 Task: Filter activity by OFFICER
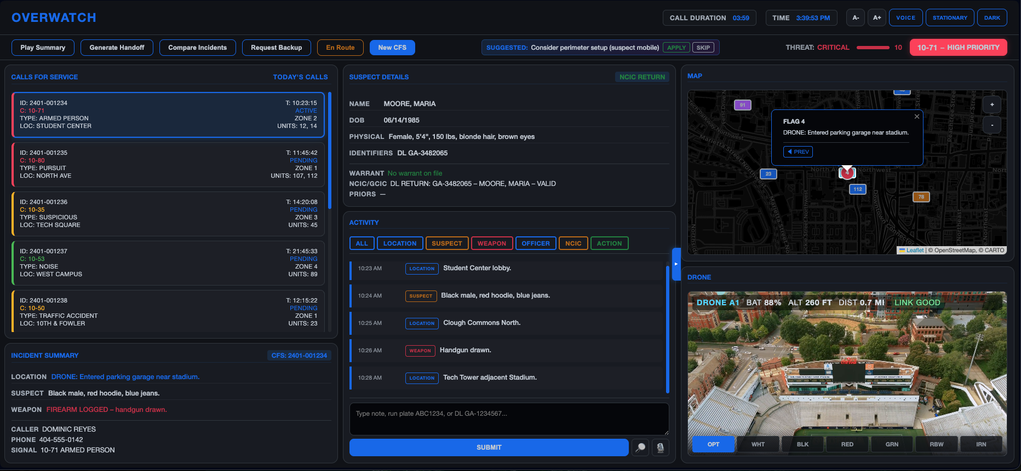[536, 243]
